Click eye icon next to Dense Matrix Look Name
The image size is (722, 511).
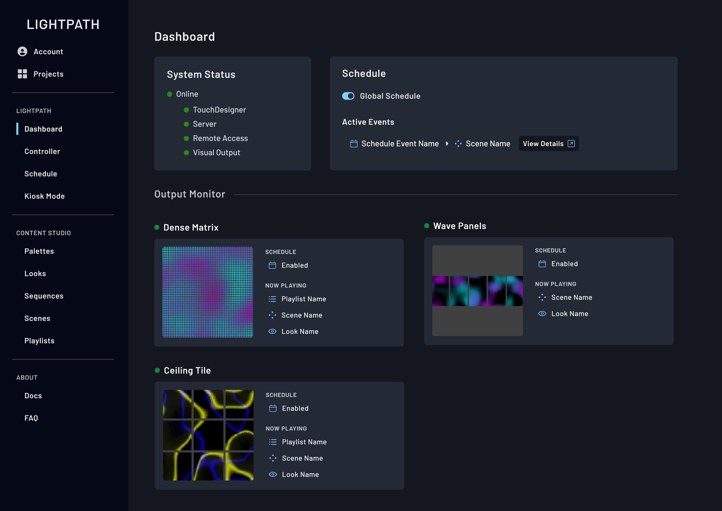[272, 331]
